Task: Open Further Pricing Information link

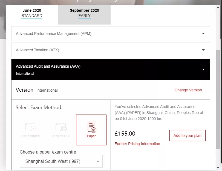Action: [x=137, y=144]
